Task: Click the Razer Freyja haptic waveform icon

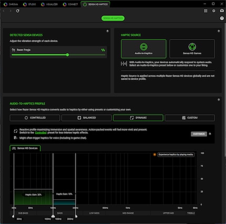Action: coord(103,50)
